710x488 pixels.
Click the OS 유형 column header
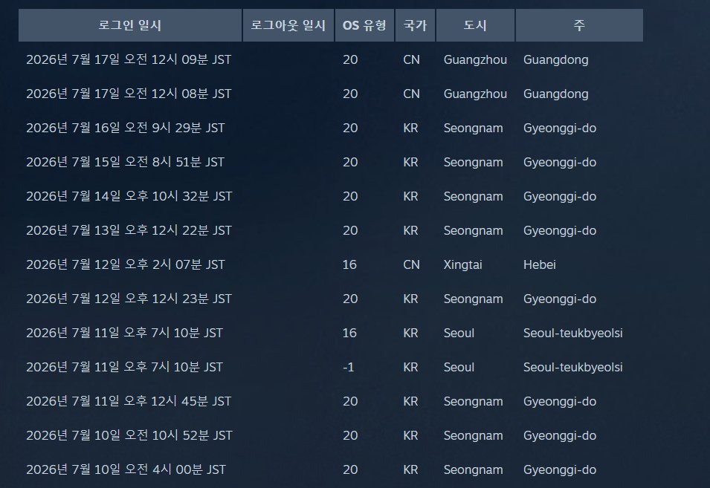pos(364,25)
